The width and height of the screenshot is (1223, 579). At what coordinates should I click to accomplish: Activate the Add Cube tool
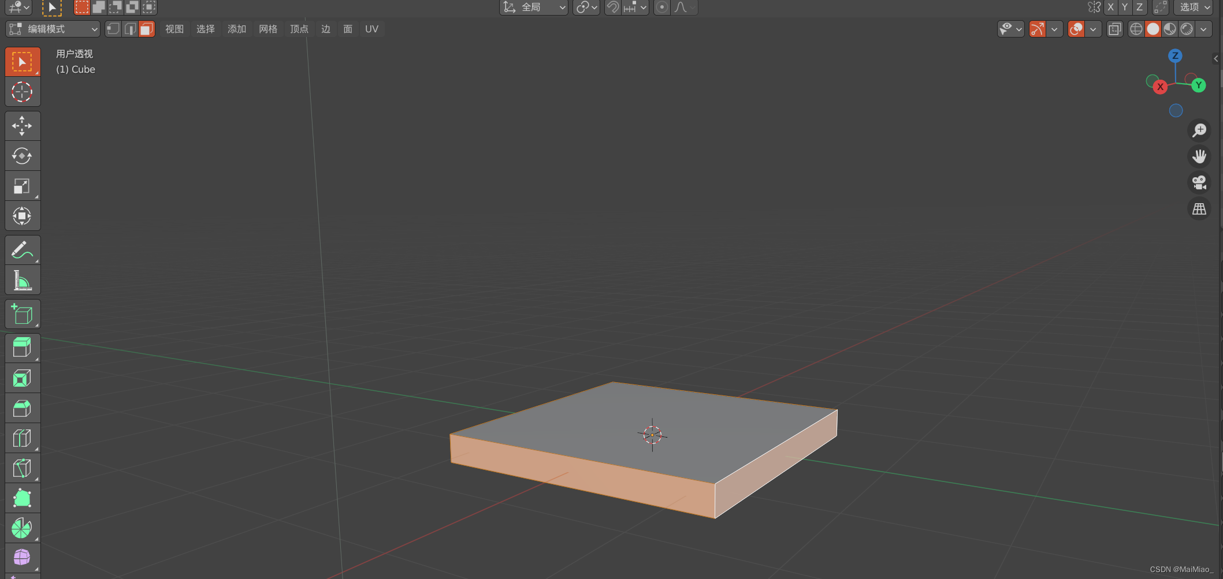[x=23, y=314]
